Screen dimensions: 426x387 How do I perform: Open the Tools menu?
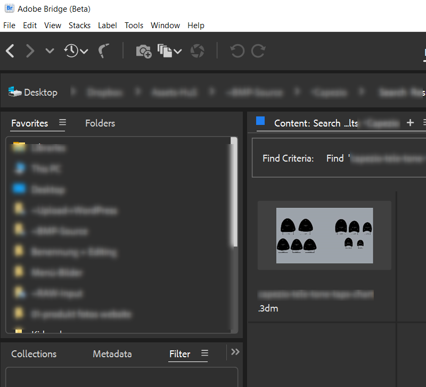tap(134, 25)
